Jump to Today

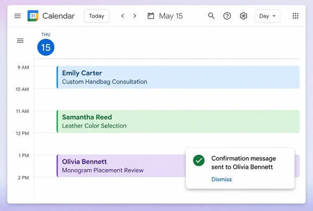[97, 16]
